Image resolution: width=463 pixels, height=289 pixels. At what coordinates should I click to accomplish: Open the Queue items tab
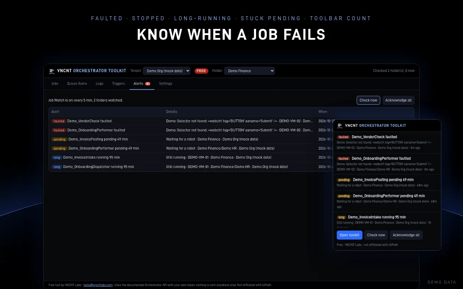click(77, 83)
